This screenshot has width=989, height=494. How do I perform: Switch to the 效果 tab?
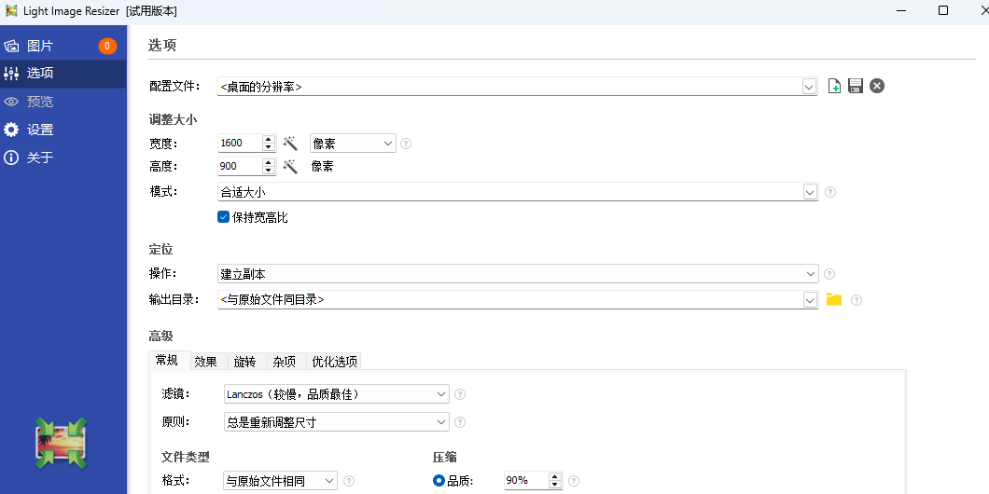[x=205, y=362]
